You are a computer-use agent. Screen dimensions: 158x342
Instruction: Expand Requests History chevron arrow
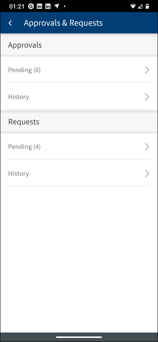pyautogui.click(x=147, y=174)
